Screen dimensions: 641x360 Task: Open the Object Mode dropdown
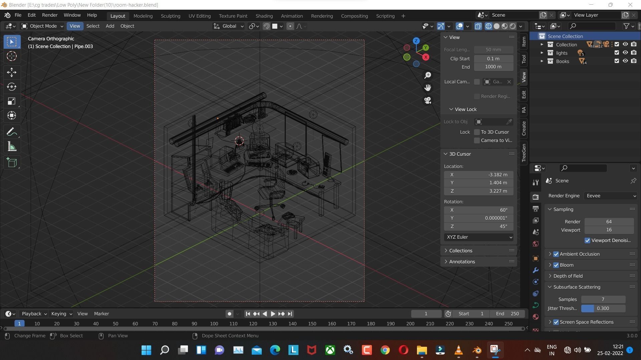tap(42, 26)
